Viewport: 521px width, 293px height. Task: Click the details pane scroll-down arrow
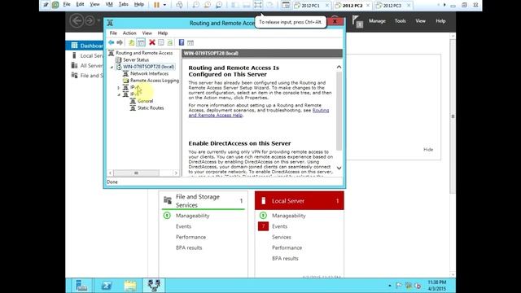tap(339, 168)
